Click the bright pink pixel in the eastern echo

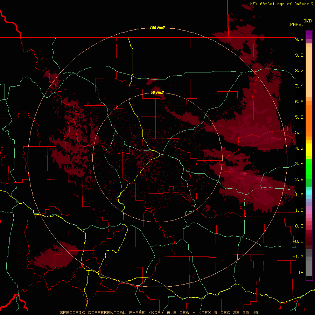click(245, 173)
